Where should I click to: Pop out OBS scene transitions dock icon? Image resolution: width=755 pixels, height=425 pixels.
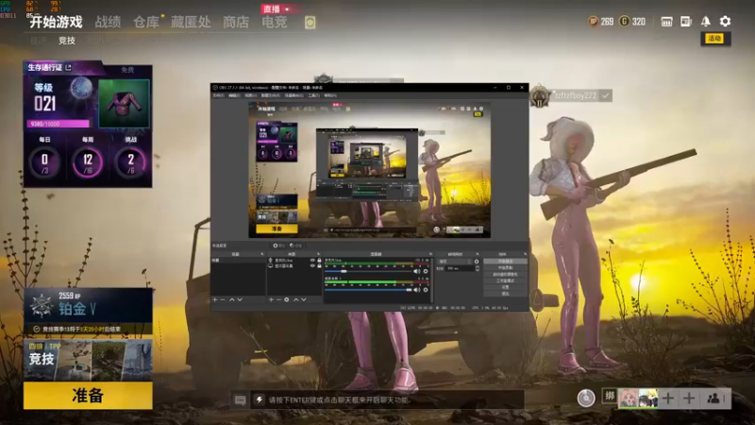click(478, 254)
